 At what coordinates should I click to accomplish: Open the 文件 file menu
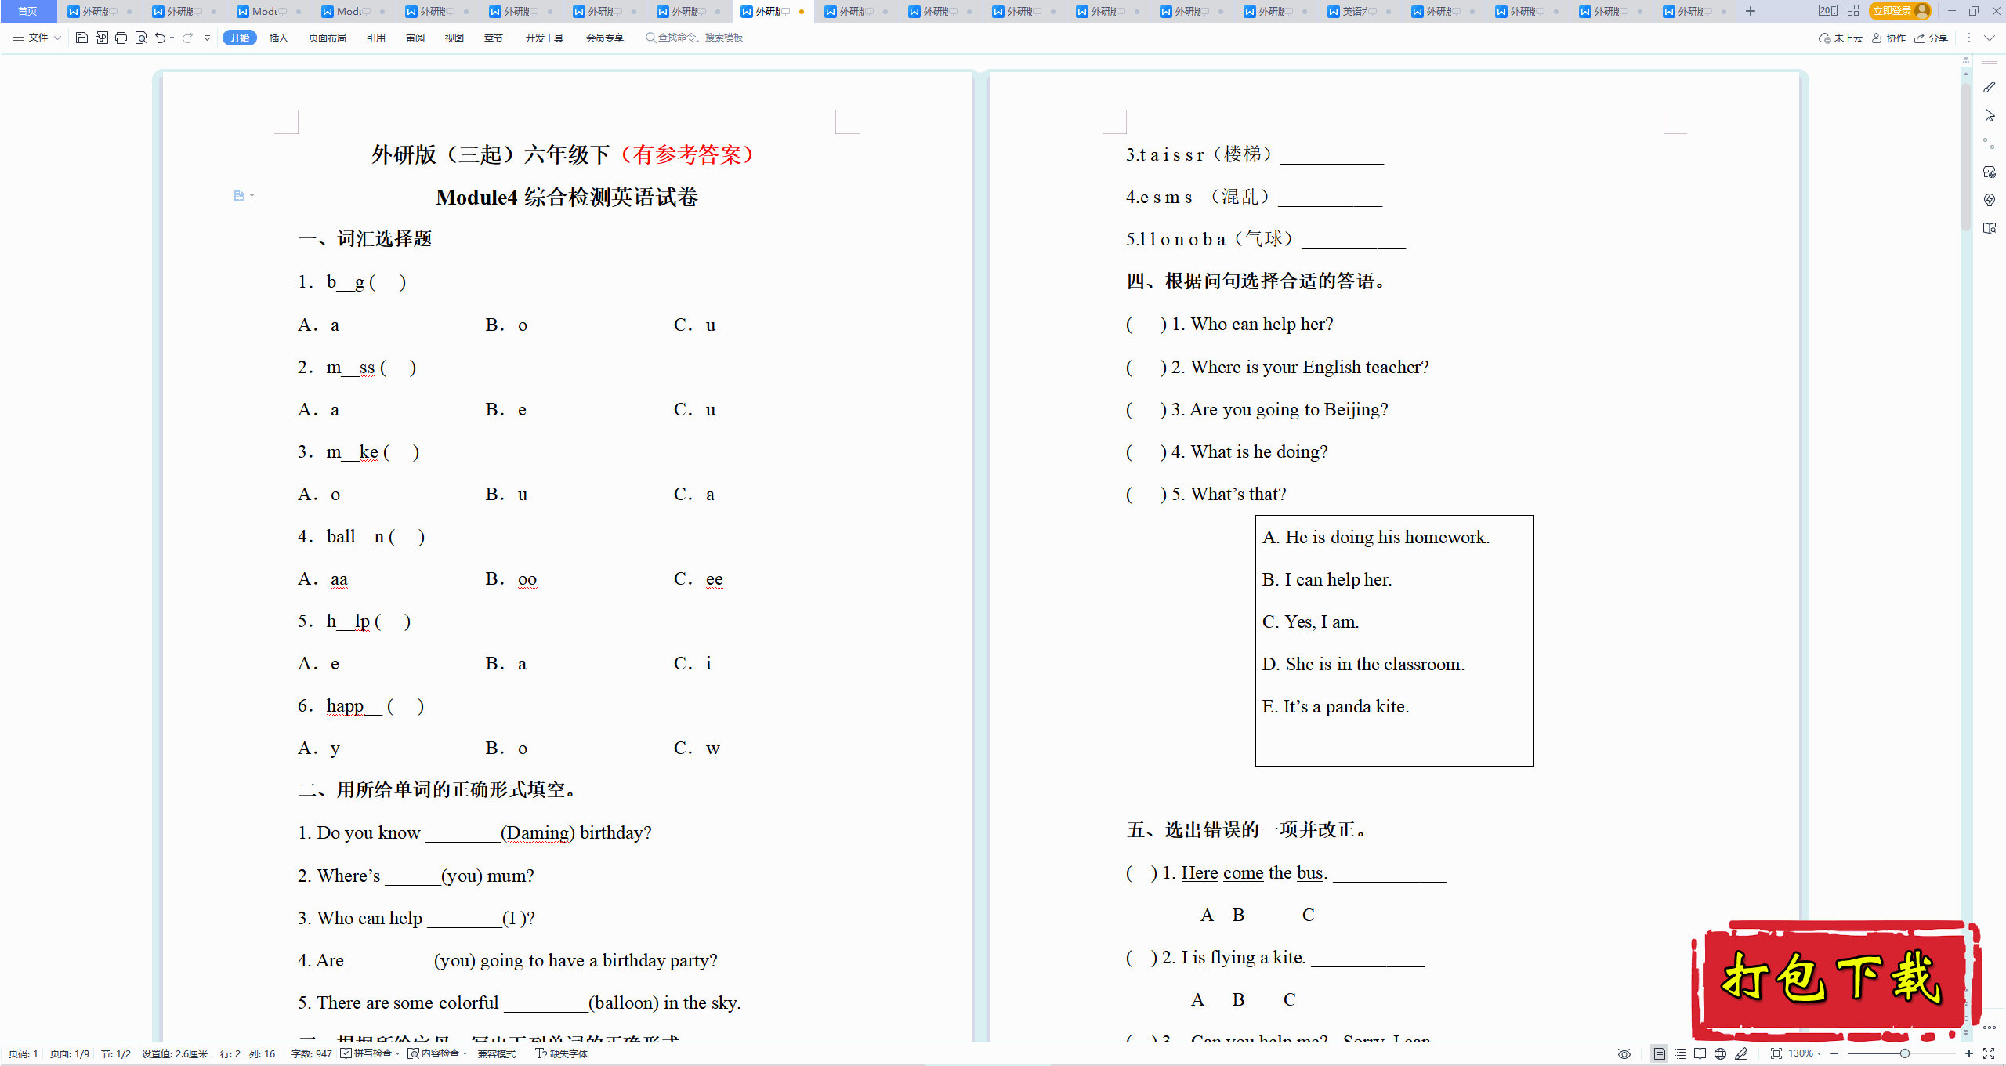click(31, 38)
